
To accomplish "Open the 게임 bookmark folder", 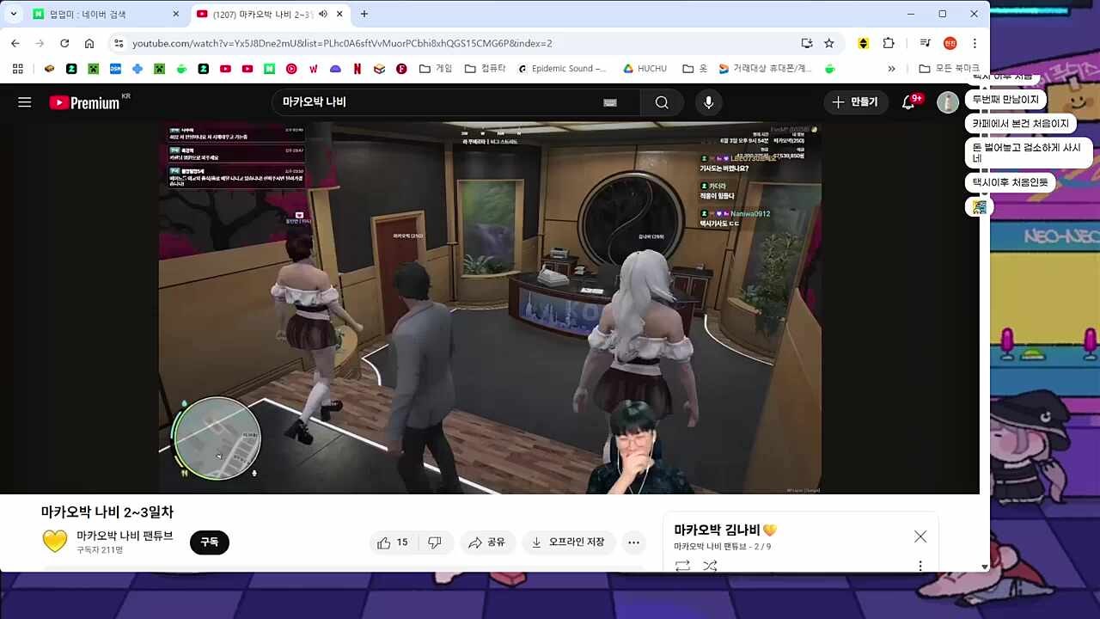I will [x=436, y=69].
